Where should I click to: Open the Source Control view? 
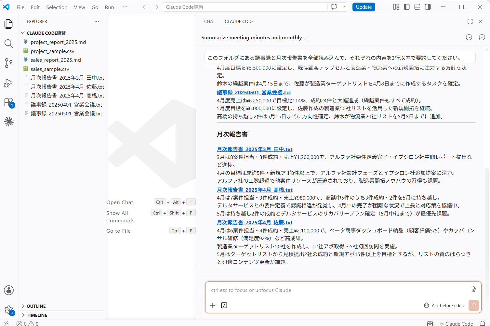pyautogui.click(x=9, y=63)
